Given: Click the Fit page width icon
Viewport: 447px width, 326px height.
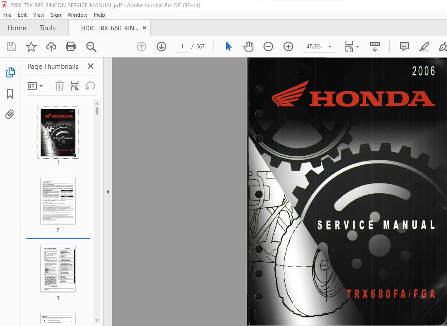Looking at the screenshot, I should (349, 46).
